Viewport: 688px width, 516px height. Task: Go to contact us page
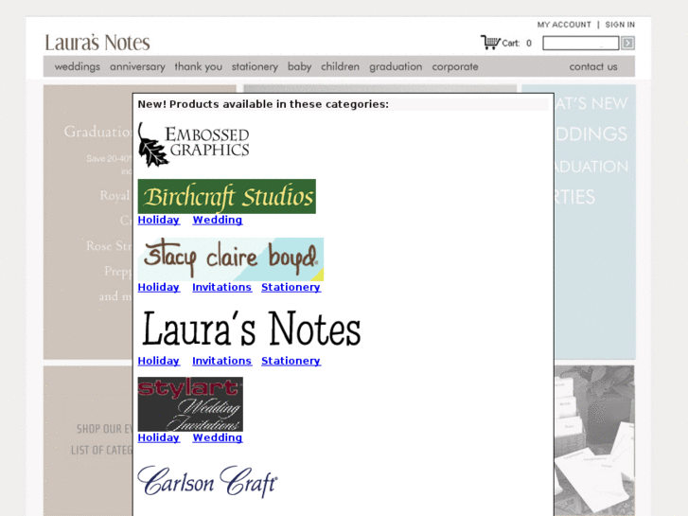coord(593,67)
